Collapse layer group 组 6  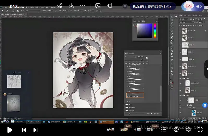coord(183,78)
